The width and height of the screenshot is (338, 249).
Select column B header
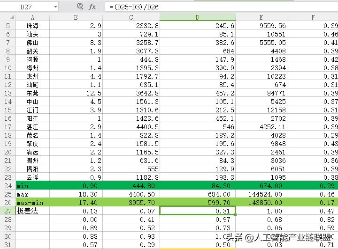point(76,17)
